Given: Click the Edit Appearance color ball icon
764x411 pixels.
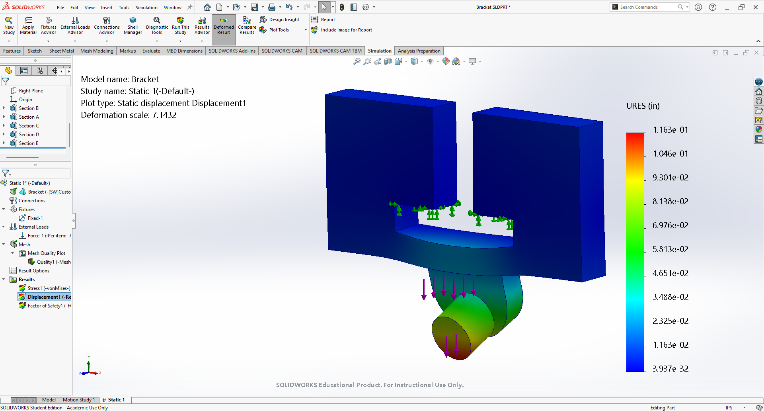Looking at the screenshot, I should 446,61.
